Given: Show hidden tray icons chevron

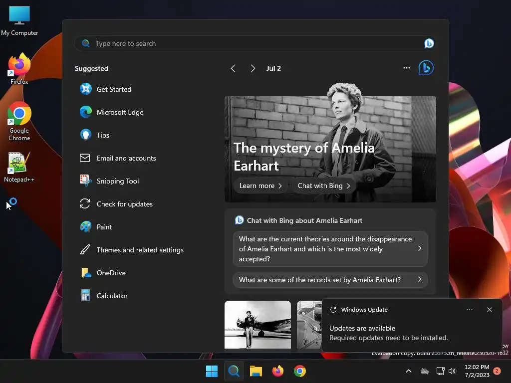Looking at the screenshot, I should pos(408,371).
